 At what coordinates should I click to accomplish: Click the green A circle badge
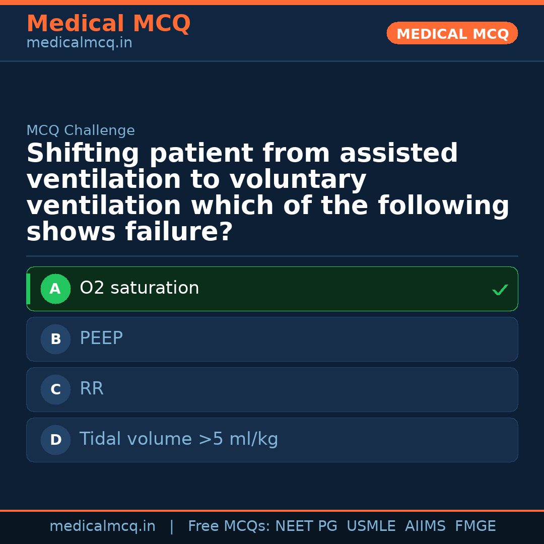(55, 289)
